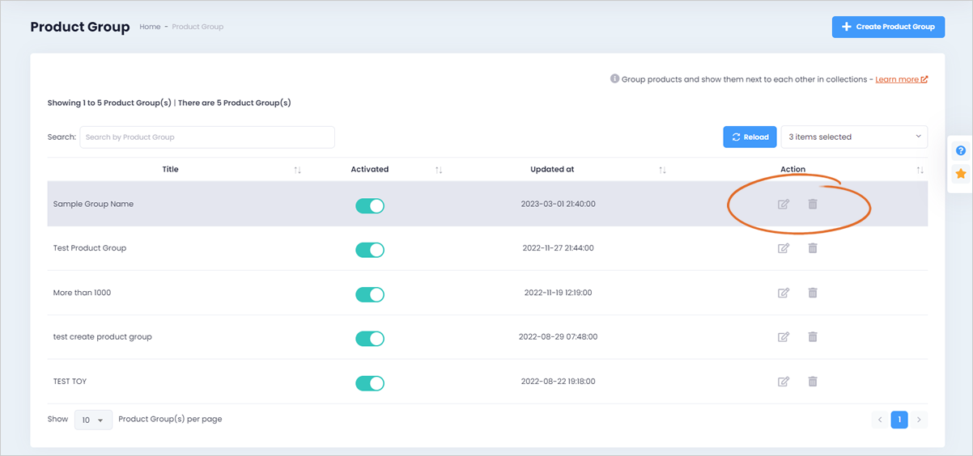This screenshot has width=973, height=456.
Task: Sort by Action column arrows
Action: point(920,170)
